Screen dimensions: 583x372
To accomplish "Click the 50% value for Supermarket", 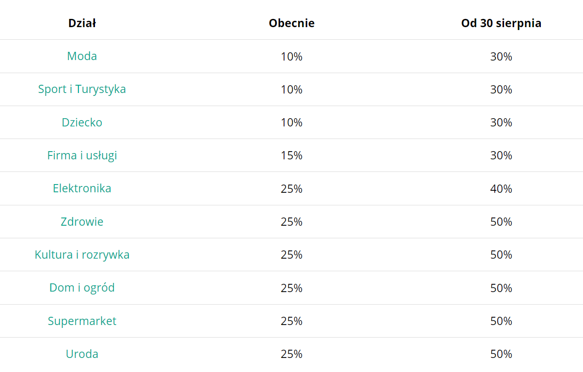I will tap(501, 321).
